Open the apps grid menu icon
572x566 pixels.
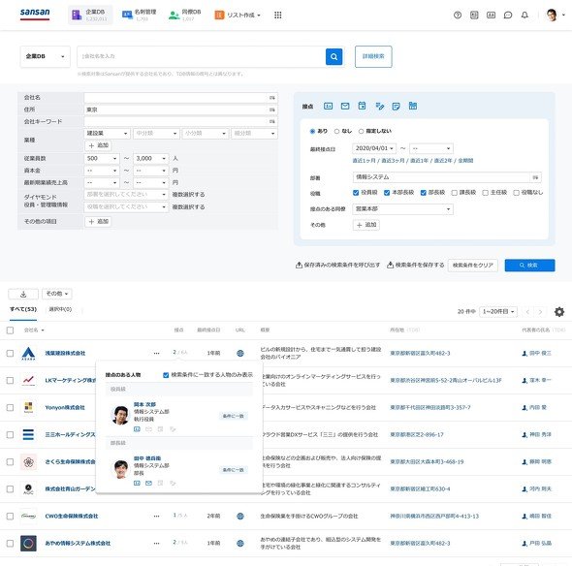(277, 15)
